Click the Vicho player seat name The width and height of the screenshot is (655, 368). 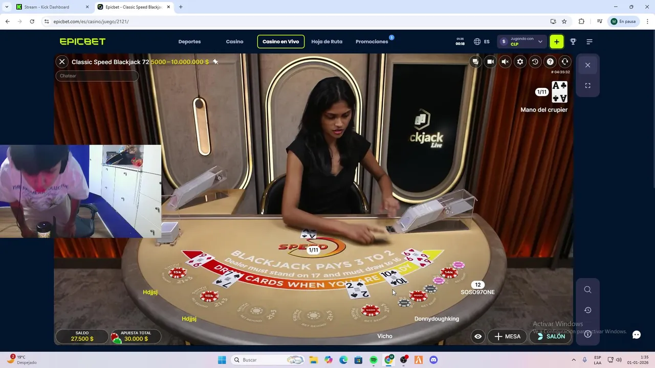click(385, 336)
